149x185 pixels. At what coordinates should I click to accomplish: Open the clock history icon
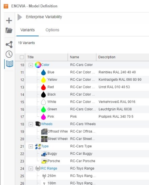(9, 54)
